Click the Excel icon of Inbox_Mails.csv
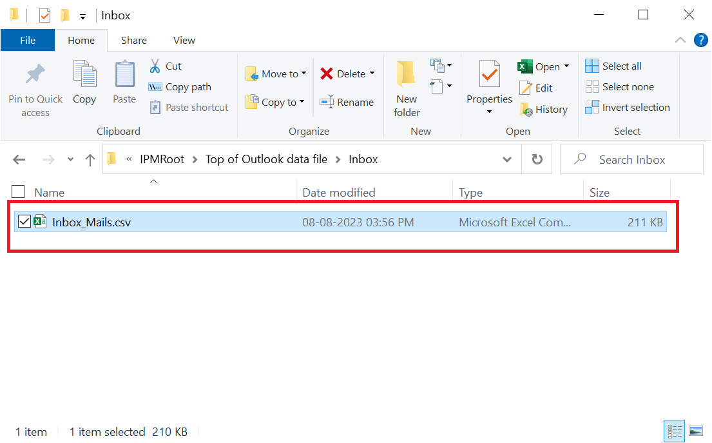Screen dimensions: 712x443 40,222
